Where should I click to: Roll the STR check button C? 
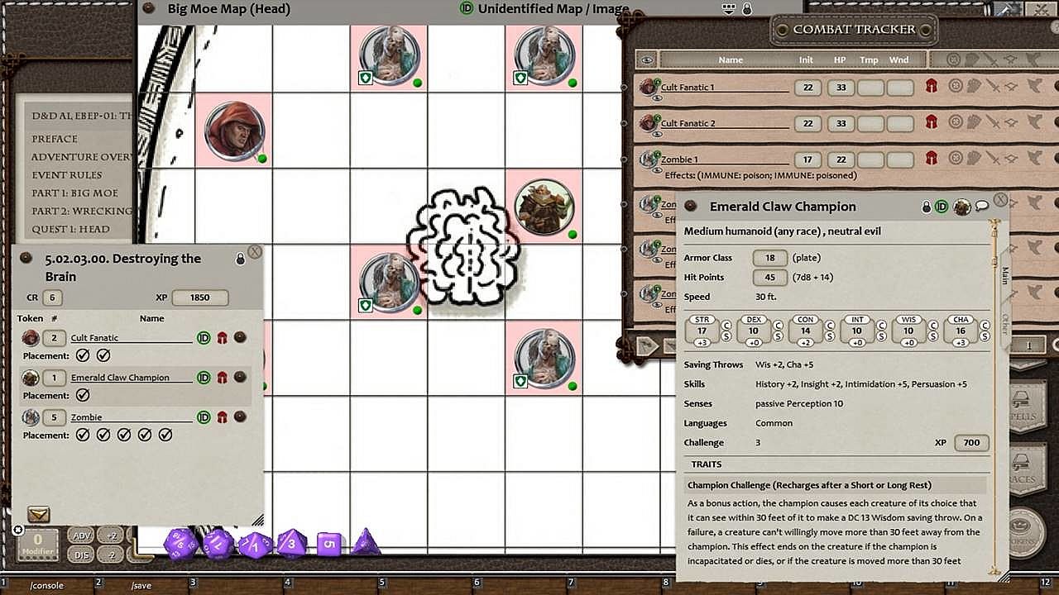coord(727,326)
